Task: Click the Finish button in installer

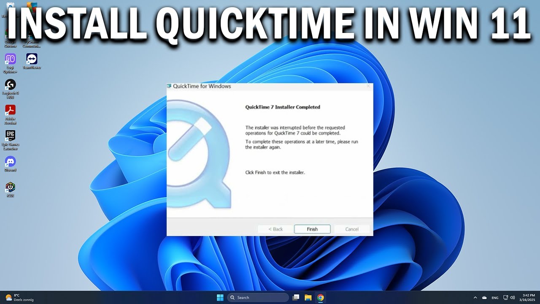Action: pos(312,229)
